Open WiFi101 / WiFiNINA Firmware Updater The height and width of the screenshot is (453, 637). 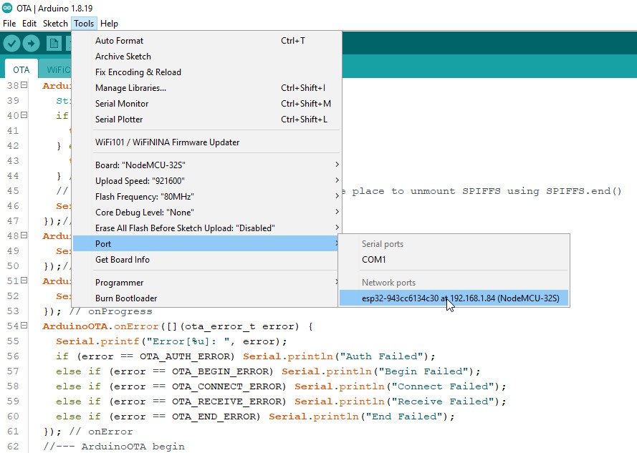[x=206, y=142]
